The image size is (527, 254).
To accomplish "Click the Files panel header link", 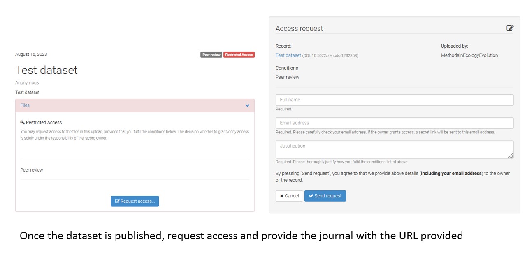I will (x=25, y=105).
